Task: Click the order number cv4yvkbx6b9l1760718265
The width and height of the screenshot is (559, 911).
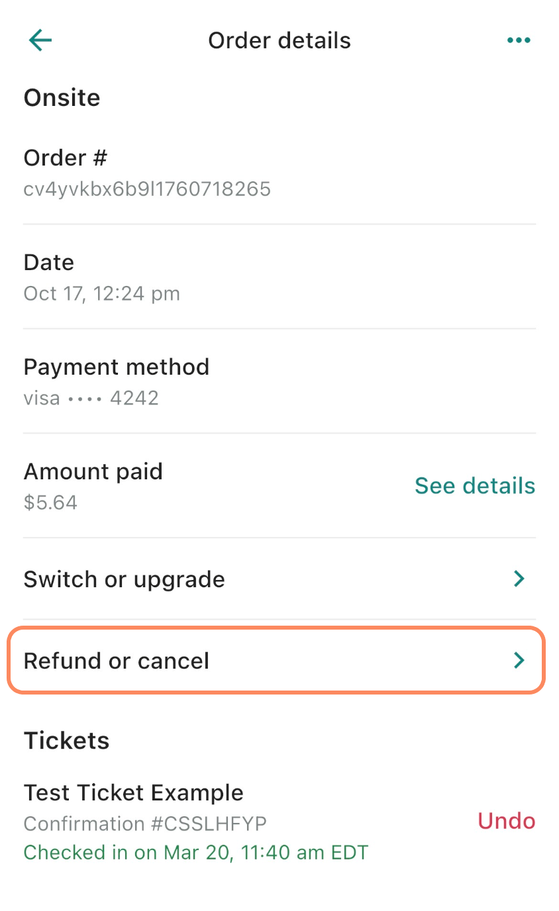Action: [x=147, y=189]
